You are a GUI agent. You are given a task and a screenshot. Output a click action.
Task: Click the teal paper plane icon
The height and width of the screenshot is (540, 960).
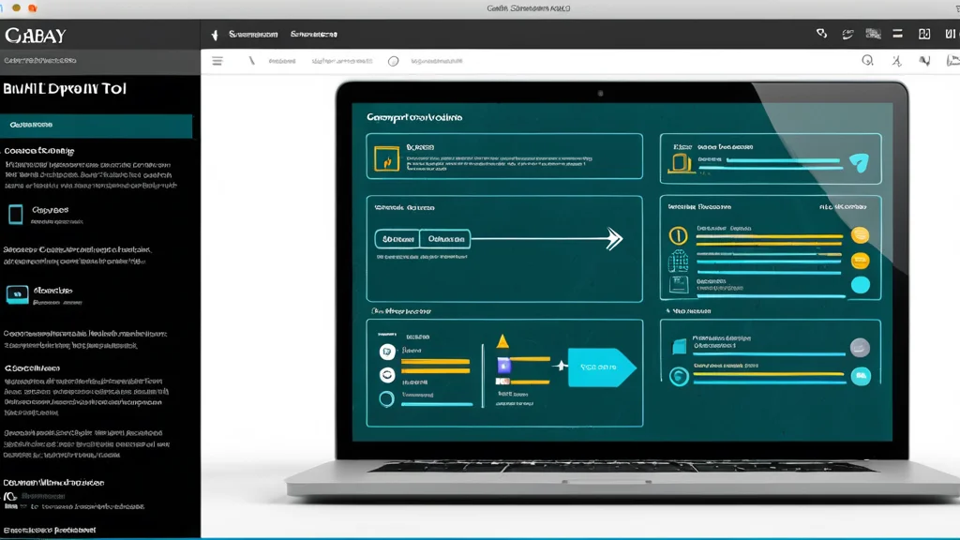(x=859, y=161)
